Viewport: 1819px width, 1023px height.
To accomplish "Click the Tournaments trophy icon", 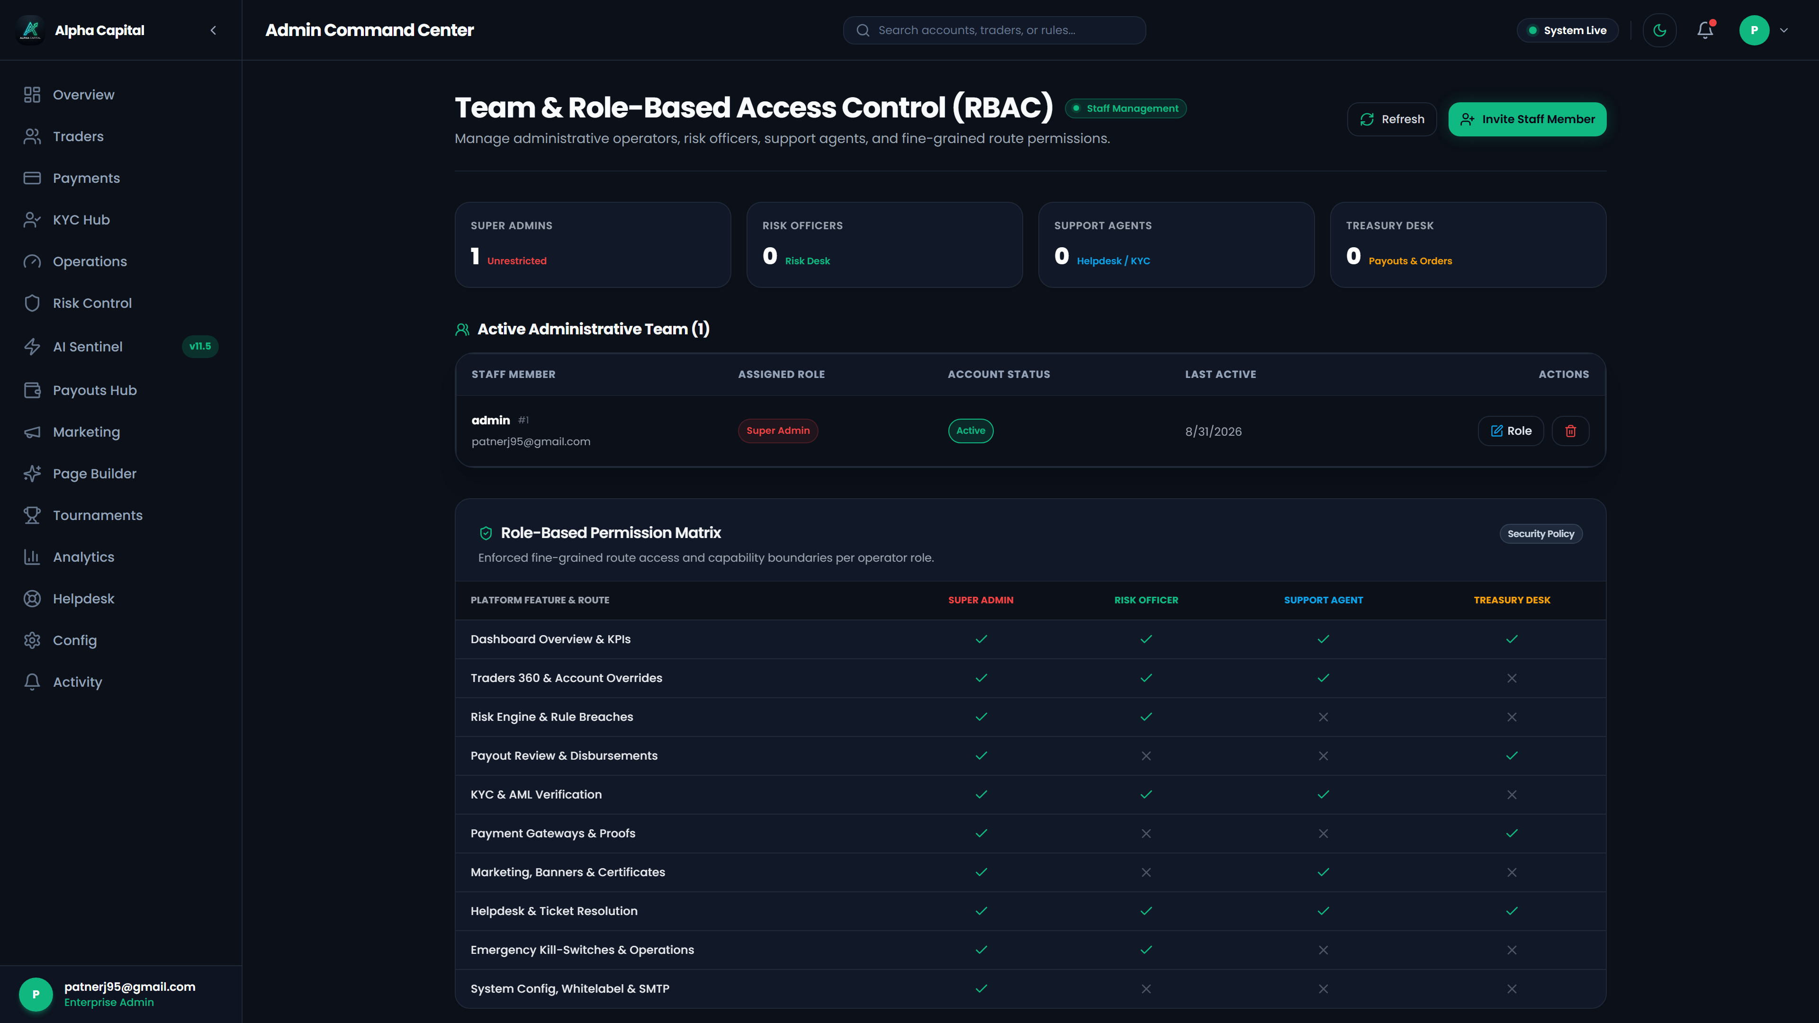I will [32, 515].
